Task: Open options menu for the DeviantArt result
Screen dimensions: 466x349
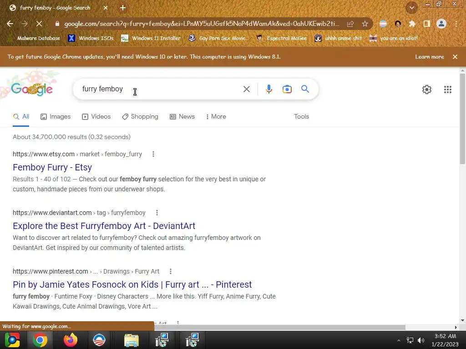Action: click(157, 213)
